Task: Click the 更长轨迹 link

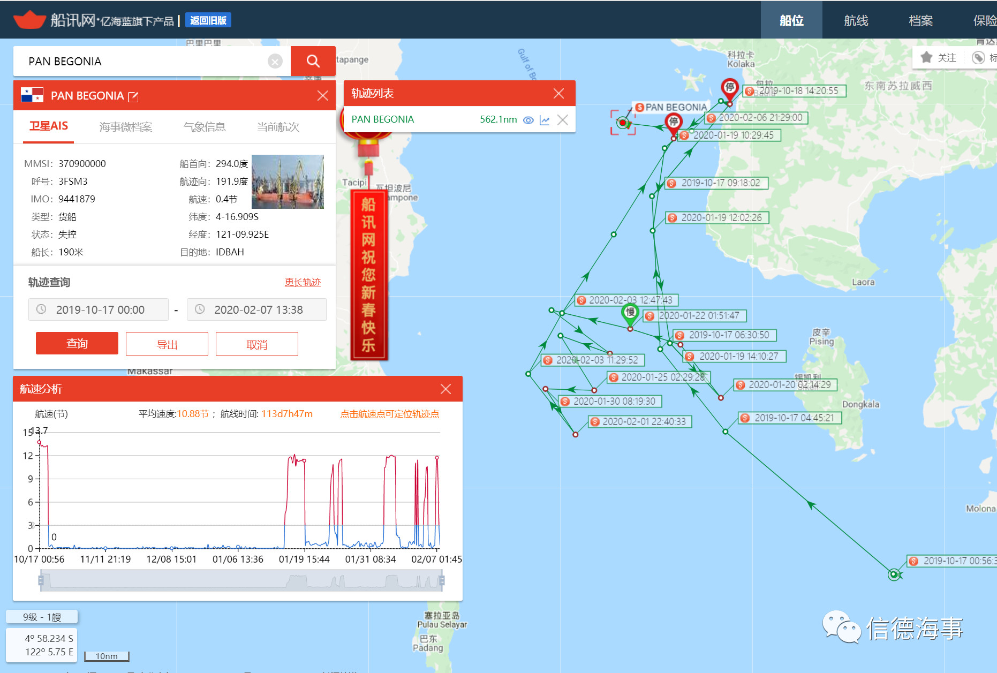Action: tap(303, 282)
